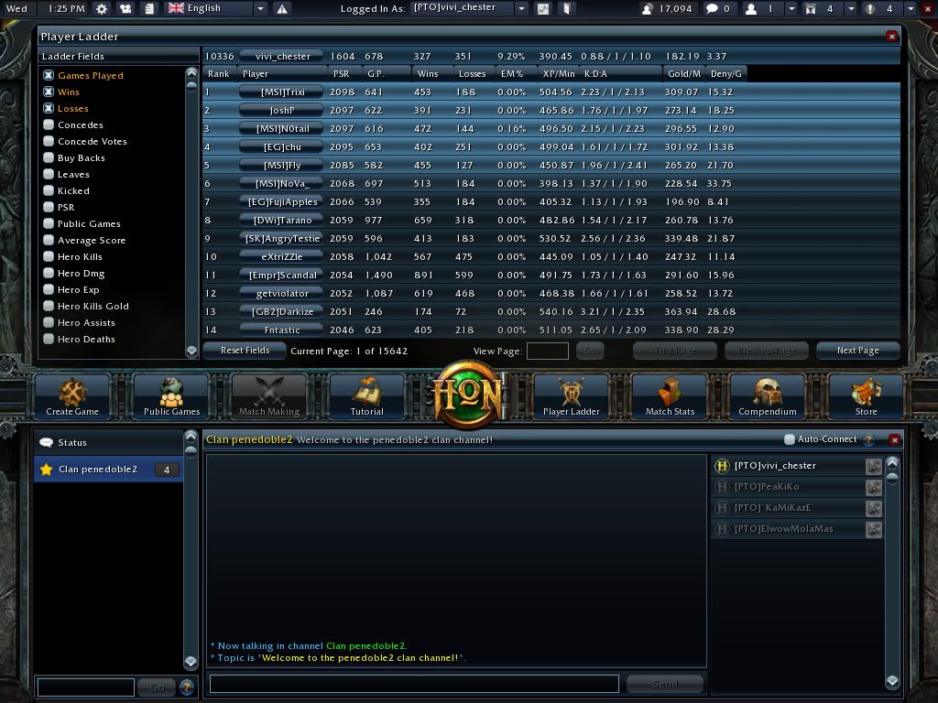
Task: Sort ladder by PSR column header
Action: click(x=341, y=73)
